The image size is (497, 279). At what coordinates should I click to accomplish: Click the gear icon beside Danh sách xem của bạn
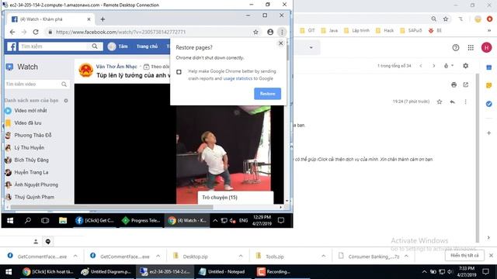pos(66,101)
